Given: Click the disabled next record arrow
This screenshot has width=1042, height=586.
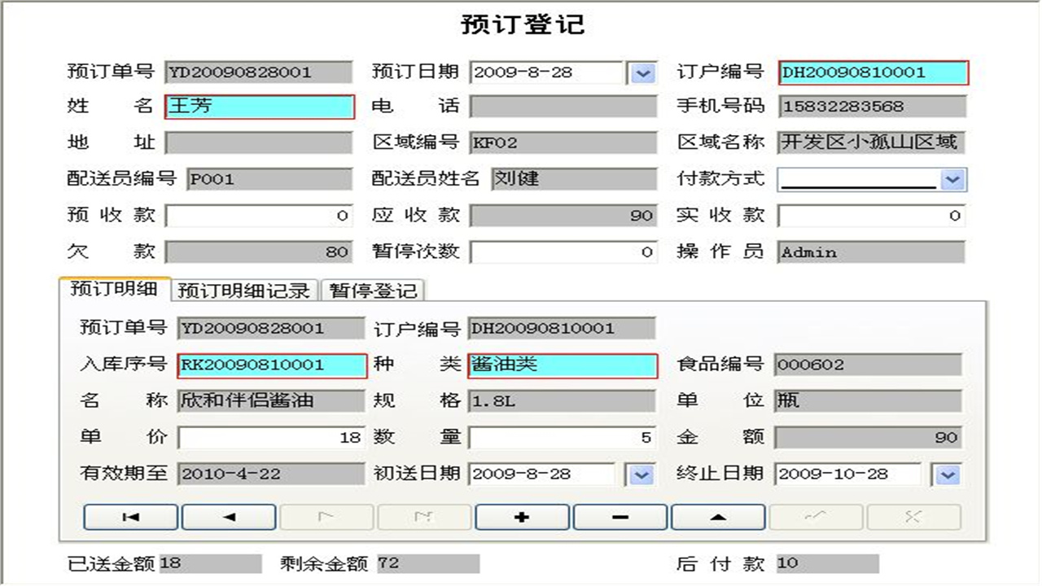Looking at the screenshot, I should click(x=326, y=517).
